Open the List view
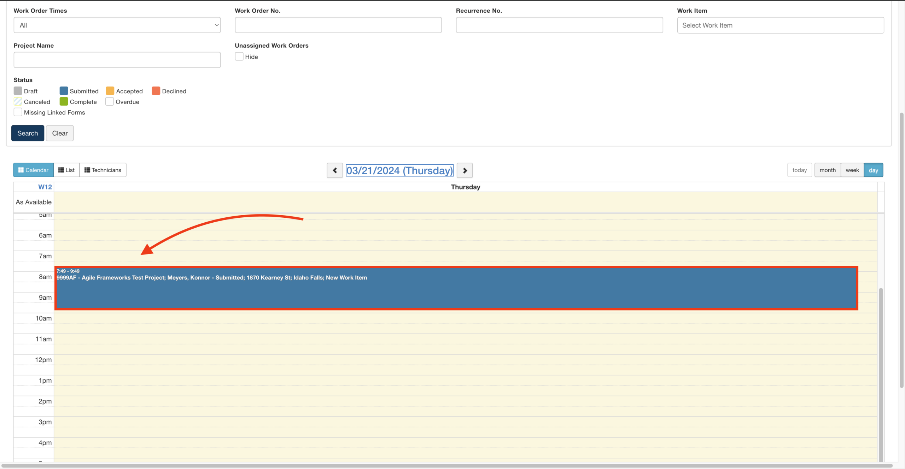Screen dimensions: 905x469 coord(66,170)
